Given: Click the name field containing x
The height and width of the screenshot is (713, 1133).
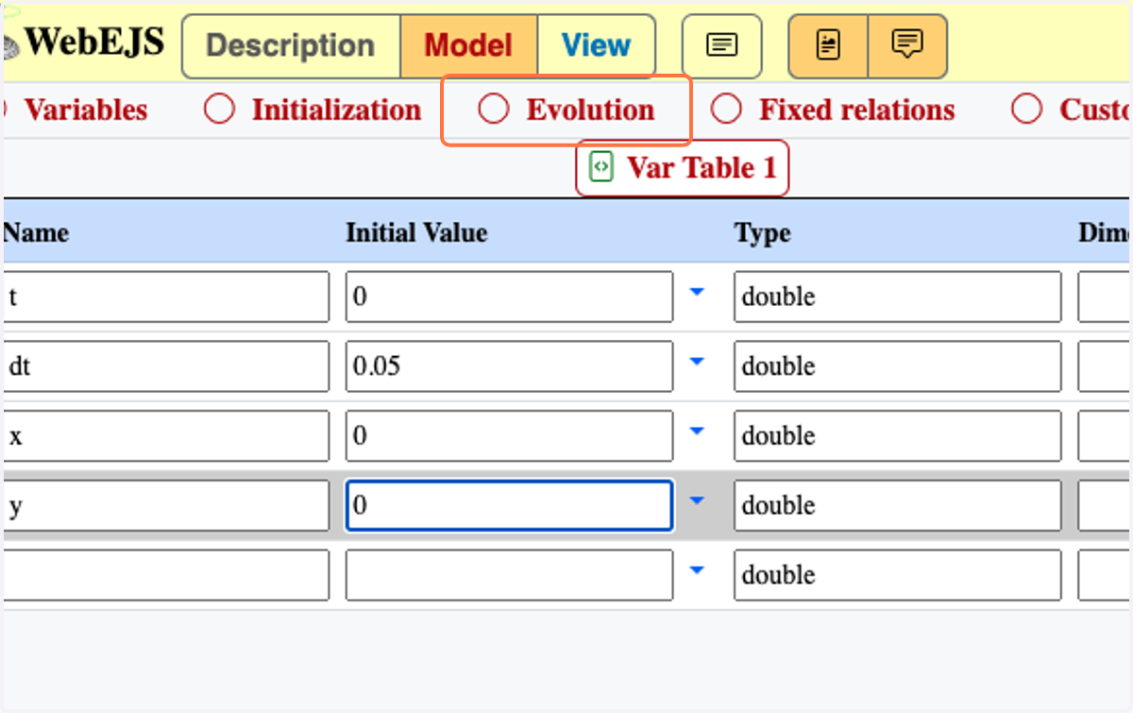Looking at the screenshot, I should (166, 435).
